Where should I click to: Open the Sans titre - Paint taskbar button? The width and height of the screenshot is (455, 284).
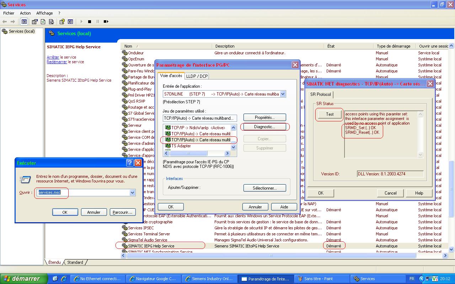point(322,279)
